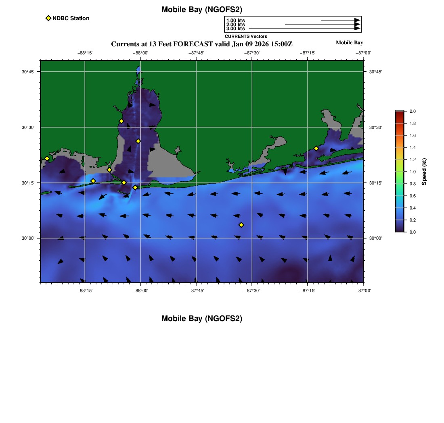The height and width of the screenshot is (423, 444).
Task: Click the small Mobile Bay label above the map
Action: tap(349, 43)
